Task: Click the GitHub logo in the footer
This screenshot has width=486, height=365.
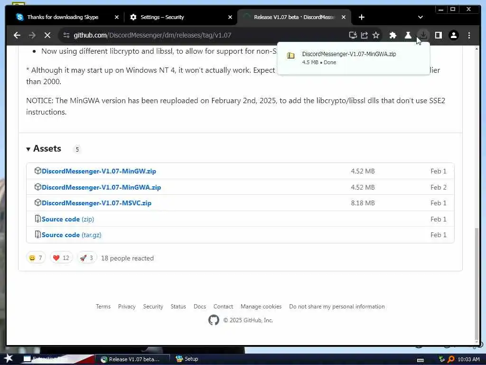Action: [214, 320]
